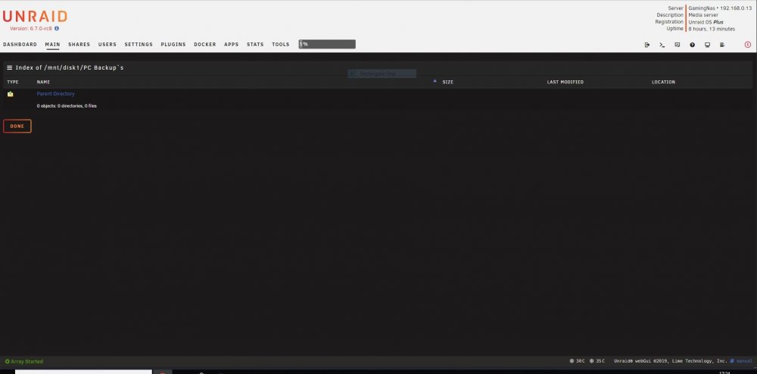
Task: Switch to the Settings tab
Action: point(139,45)
